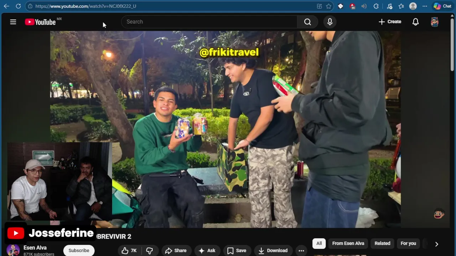Open the Esen Alva channel name link
Image resolution: width=456 pixels, height=256 pixels.
35,247
